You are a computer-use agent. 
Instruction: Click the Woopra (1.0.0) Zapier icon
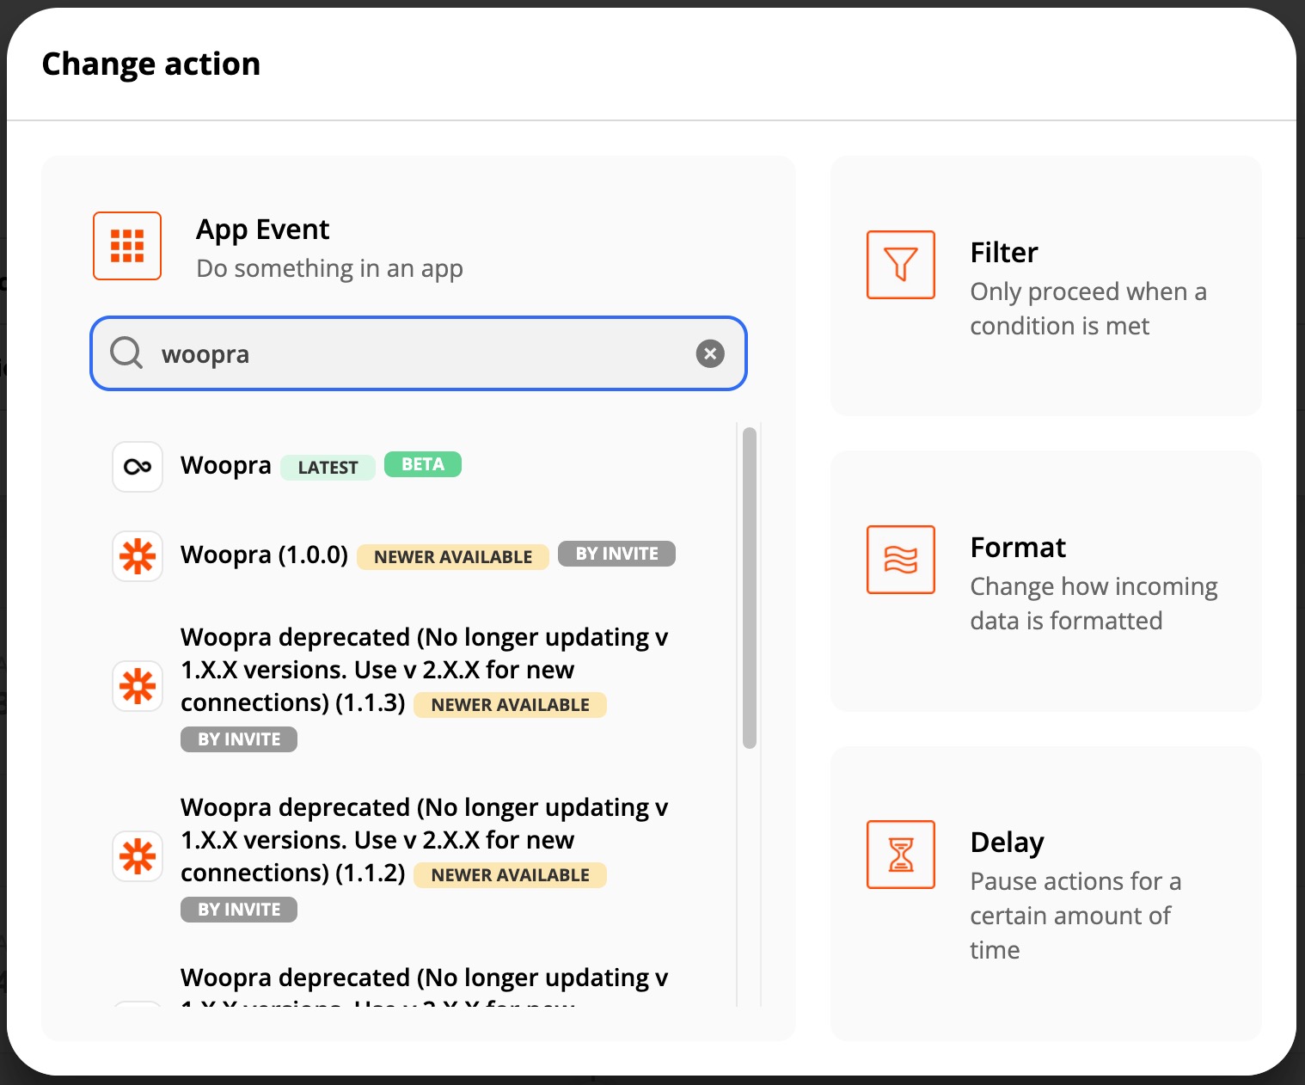[138, 556]
